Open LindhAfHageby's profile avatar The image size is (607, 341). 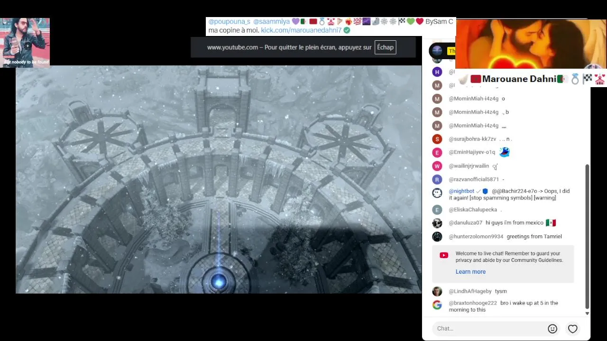point(437,291)
